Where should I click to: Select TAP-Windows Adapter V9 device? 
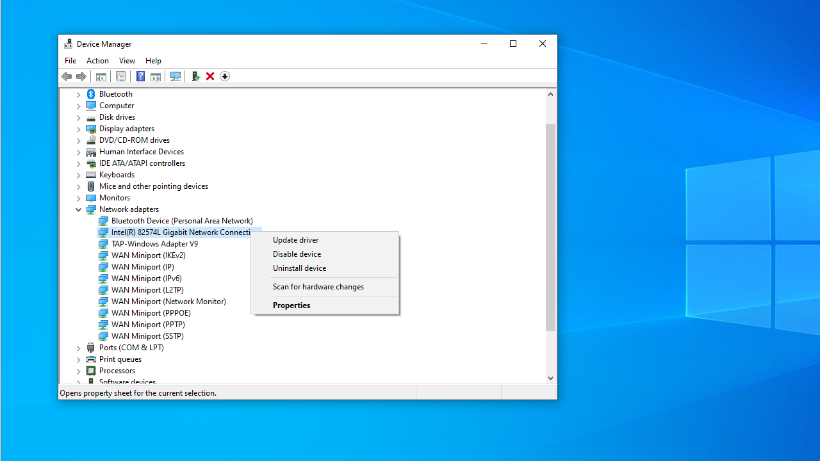(154, 244)
